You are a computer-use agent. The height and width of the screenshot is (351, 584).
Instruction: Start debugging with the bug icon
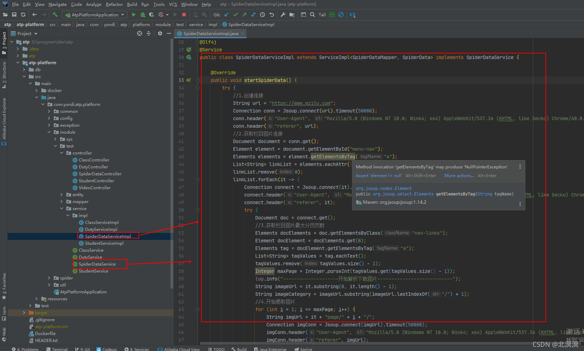click(x=143, y=15)
